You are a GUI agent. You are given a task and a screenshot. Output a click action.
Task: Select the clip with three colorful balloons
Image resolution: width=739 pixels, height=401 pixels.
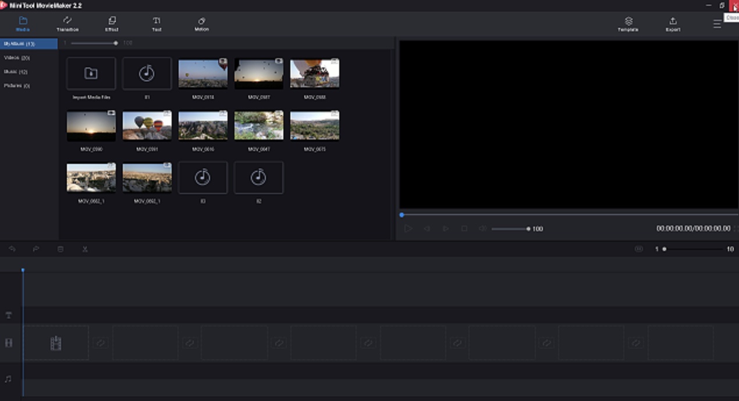pos(147,126)
